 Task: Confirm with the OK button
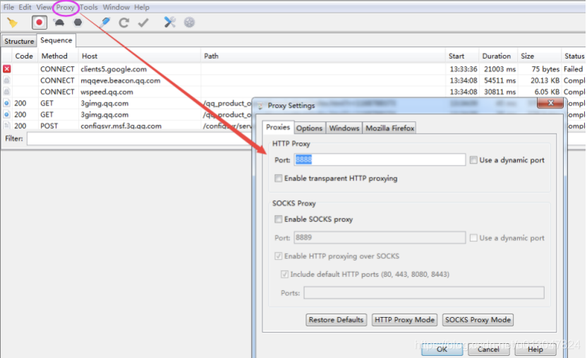tap(442, 350)
